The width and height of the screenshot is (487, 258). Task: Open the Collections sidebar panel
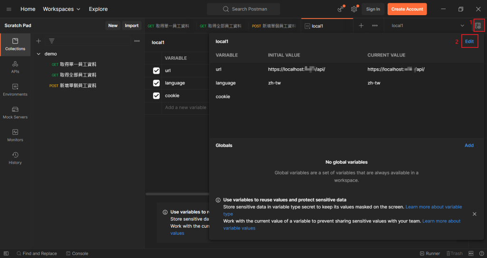click(x=15, y=45)
